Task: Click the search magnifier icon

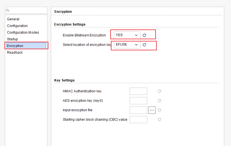Action: [8, 10]
